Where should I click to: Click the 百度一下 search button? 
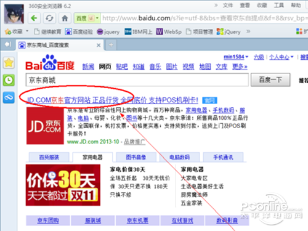[270, 79]
